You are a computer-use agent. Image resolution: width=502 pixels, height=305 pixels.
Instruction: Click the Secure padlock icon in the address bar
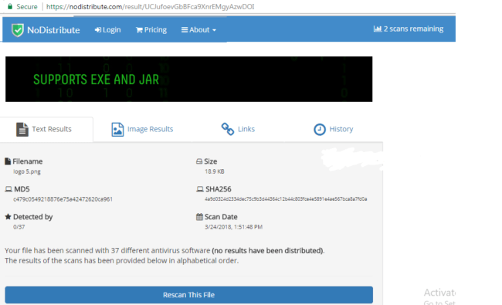(x=10, y=6)
